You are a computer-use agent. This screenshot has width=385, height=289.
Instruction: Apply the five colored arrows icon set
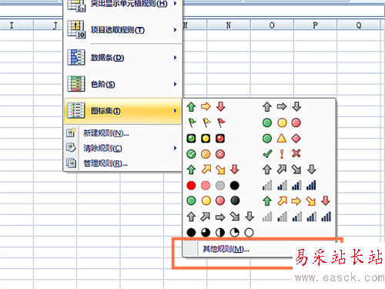(296, 201)
